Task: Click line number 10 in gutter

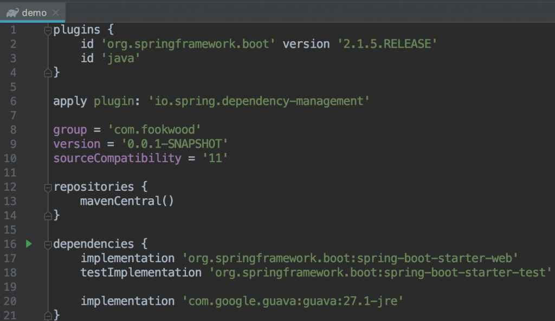Action: pyautogui.click(x=10, y=158)
